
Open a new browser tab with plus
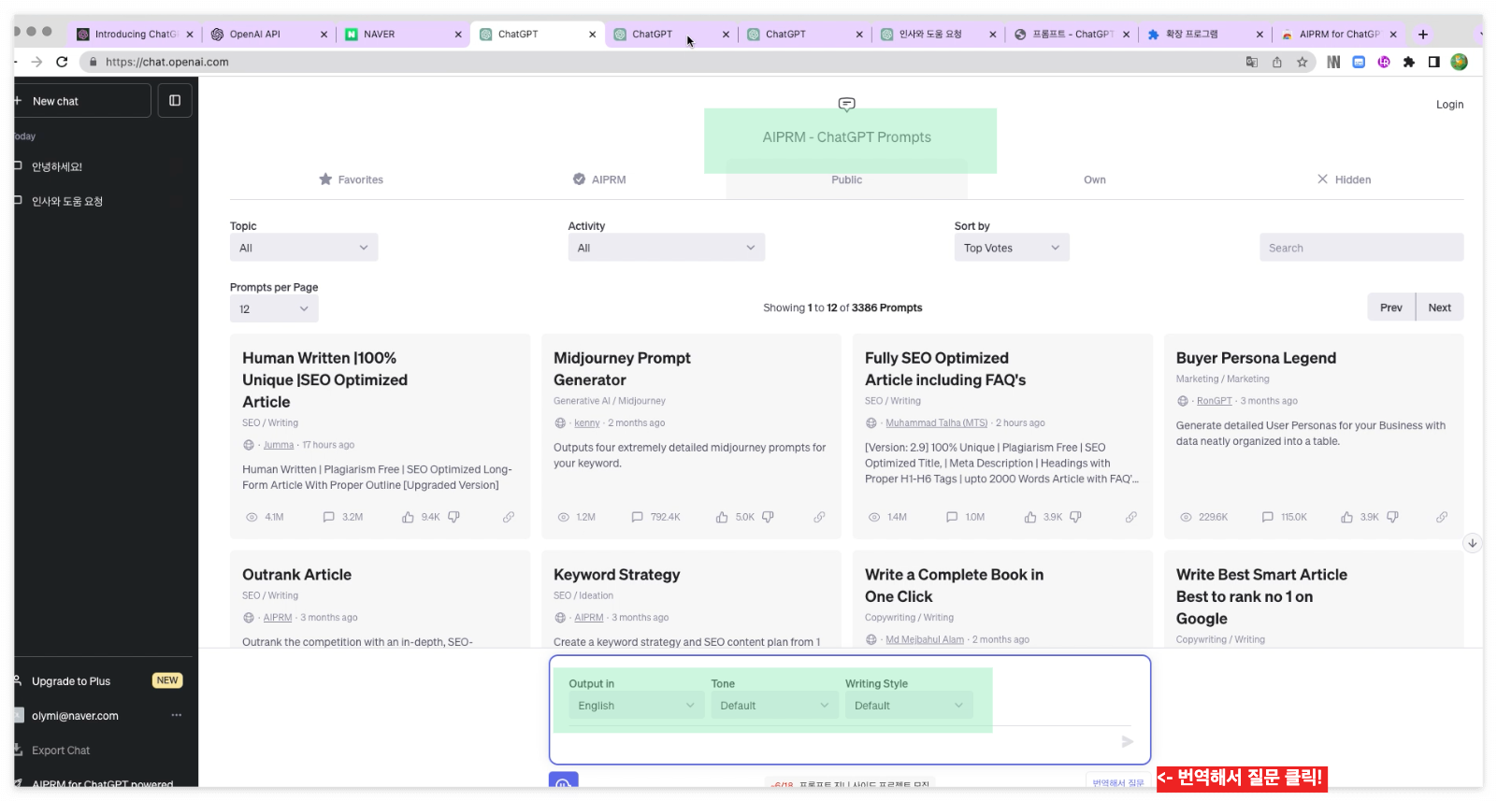click(1423, 35)
